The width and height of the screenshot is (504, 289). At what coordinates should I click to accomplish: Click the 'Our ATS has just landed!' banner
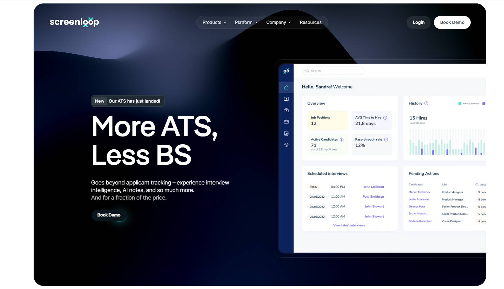[128, 101]
